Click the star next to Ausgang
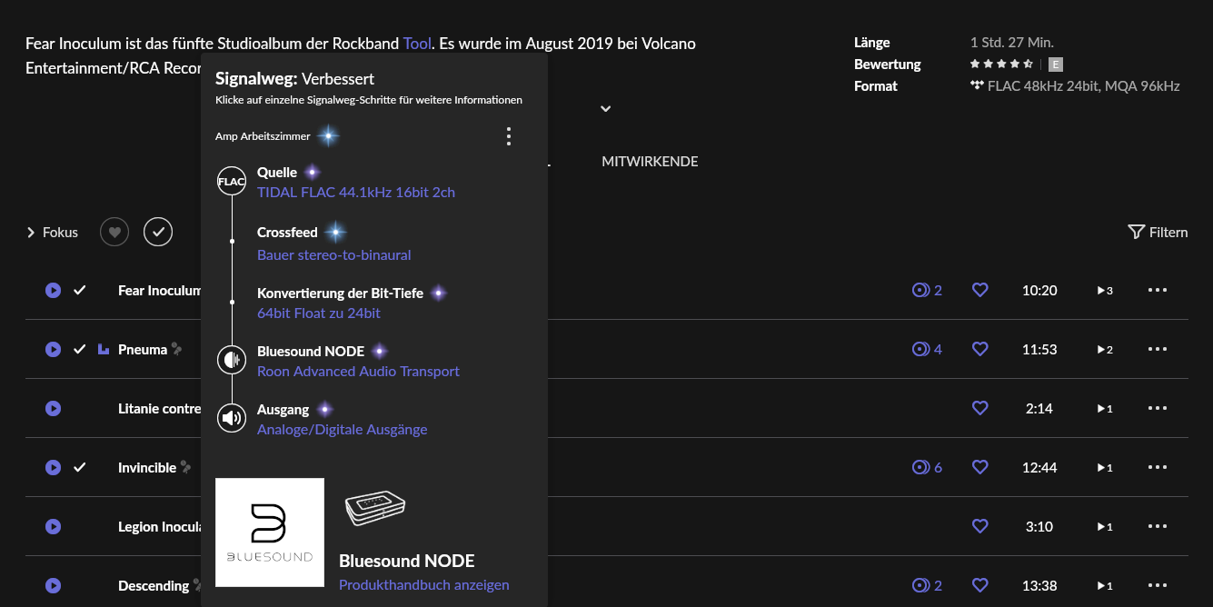 click(324, 409)
